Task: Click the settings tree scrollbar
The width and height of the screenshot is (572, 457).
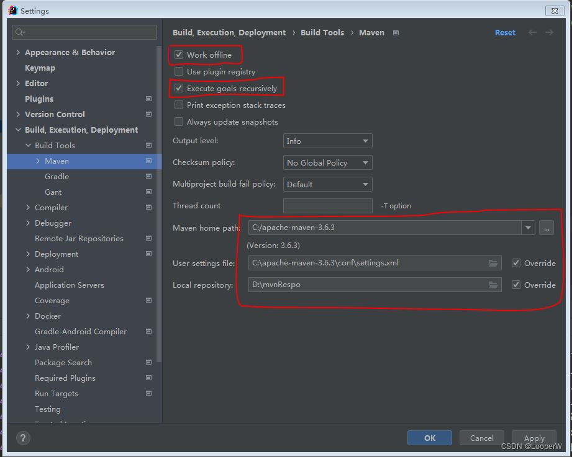Action: coord(159,204)
